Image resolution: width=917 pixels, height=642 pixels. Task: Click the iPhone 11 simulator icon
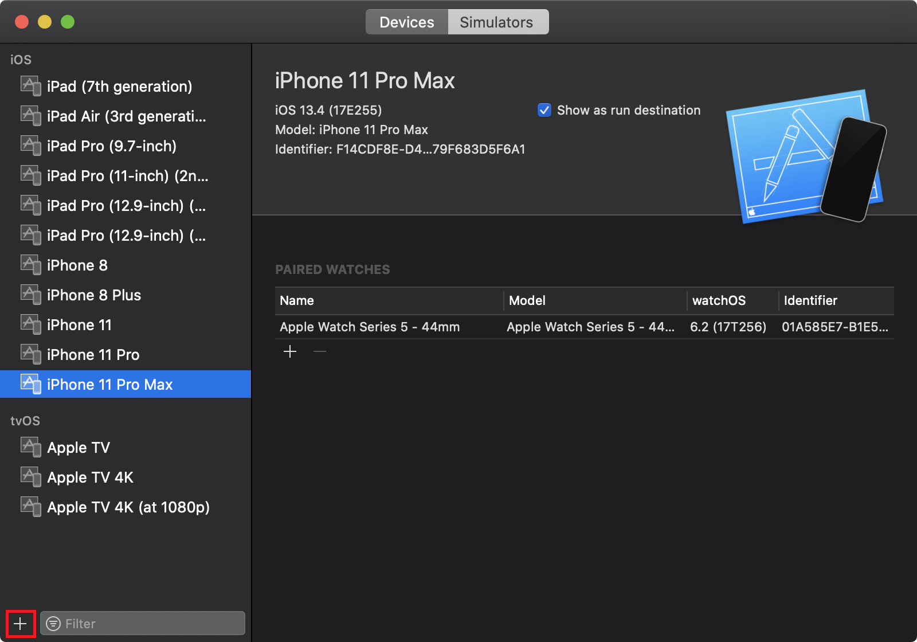pos(31,324)
